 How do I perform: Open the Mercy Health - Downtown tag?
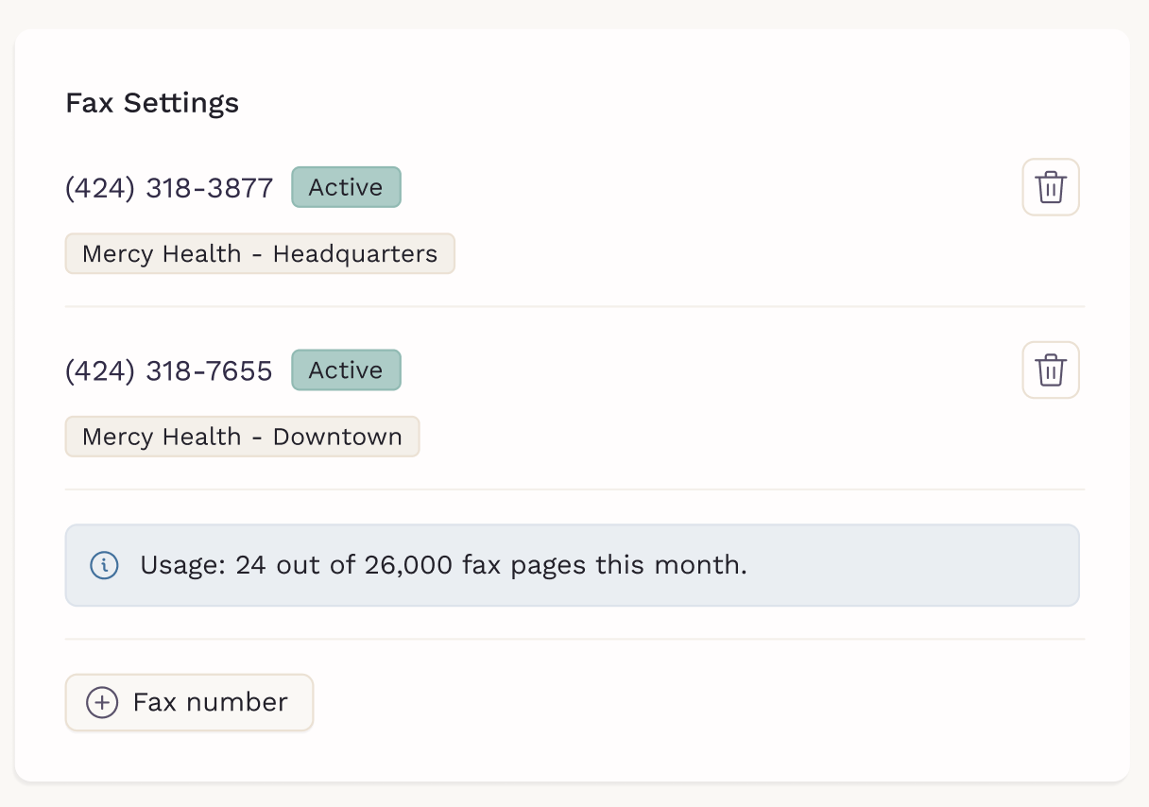242,437
